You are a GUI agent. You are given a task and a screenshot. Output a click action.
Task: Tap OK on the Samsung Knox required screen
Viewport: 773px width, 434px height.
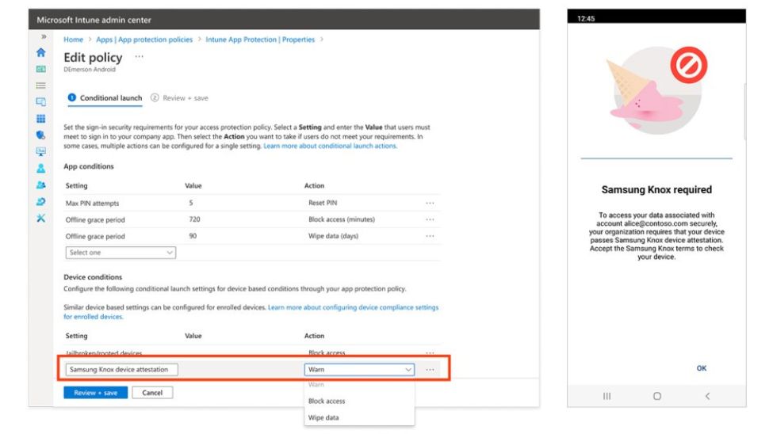[x=701, y=368]
